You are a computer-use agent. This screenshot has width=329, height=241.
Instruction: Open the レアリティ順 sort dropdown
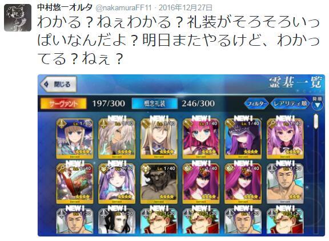tap(290, 104)
